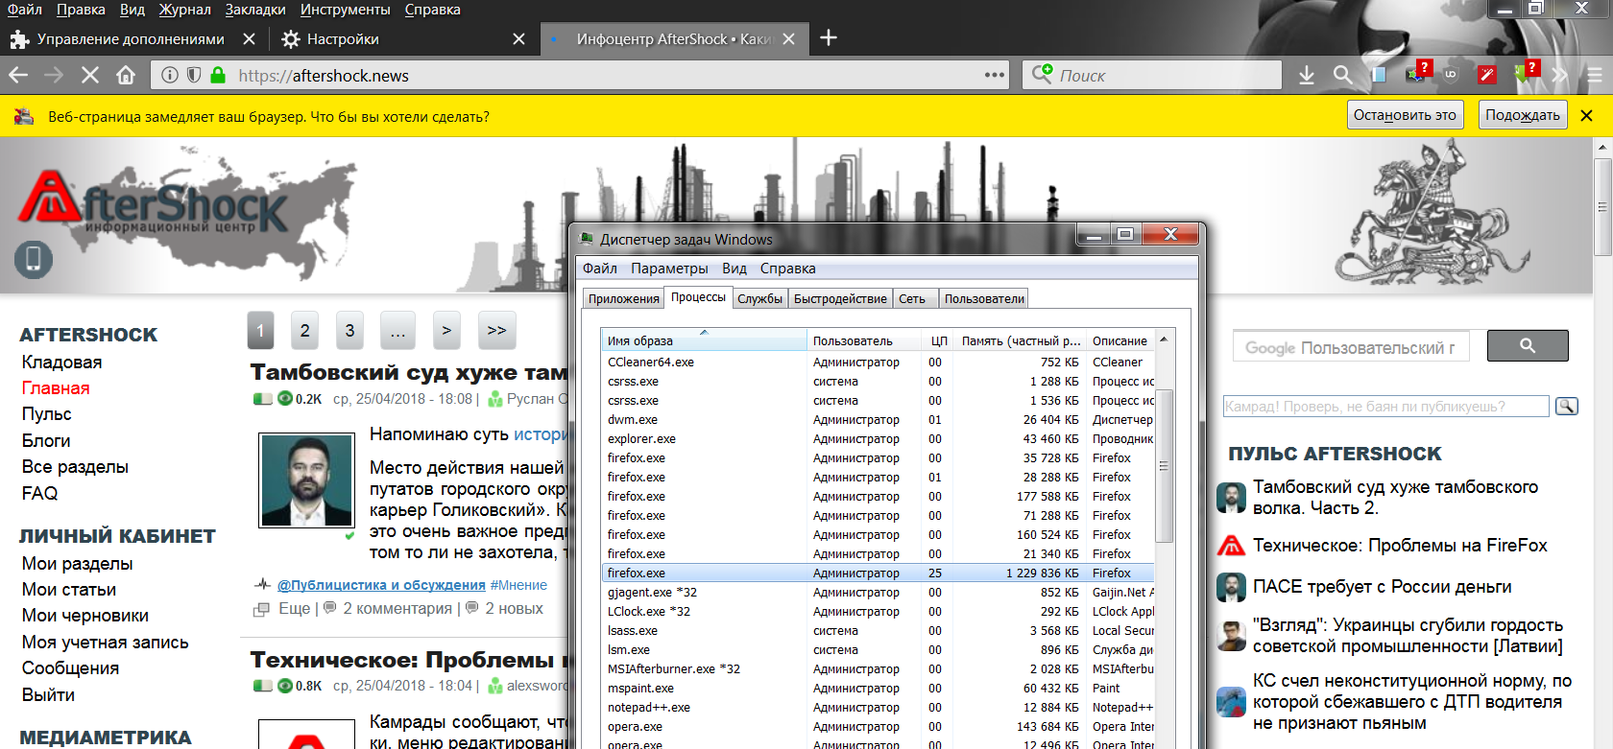This screenshot has height=749, width=1613.
Task: Open the downloads arrow in the toolbar
Action: [x=1307, y=75]
